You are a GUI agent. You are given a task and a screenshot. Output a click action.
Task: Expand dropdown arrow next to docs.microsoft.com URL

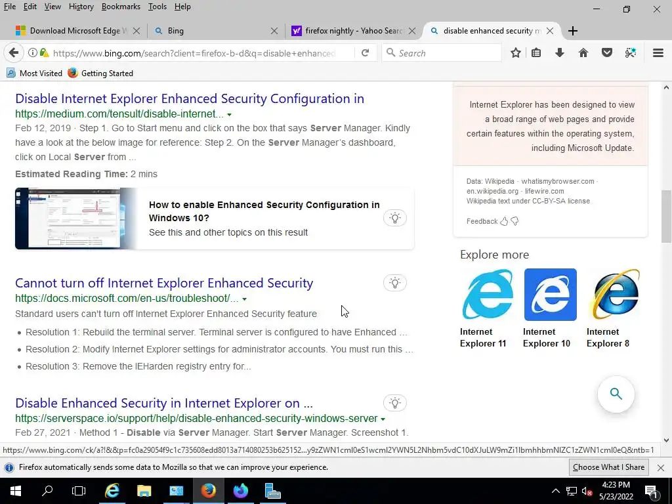[x=244, y=299]
